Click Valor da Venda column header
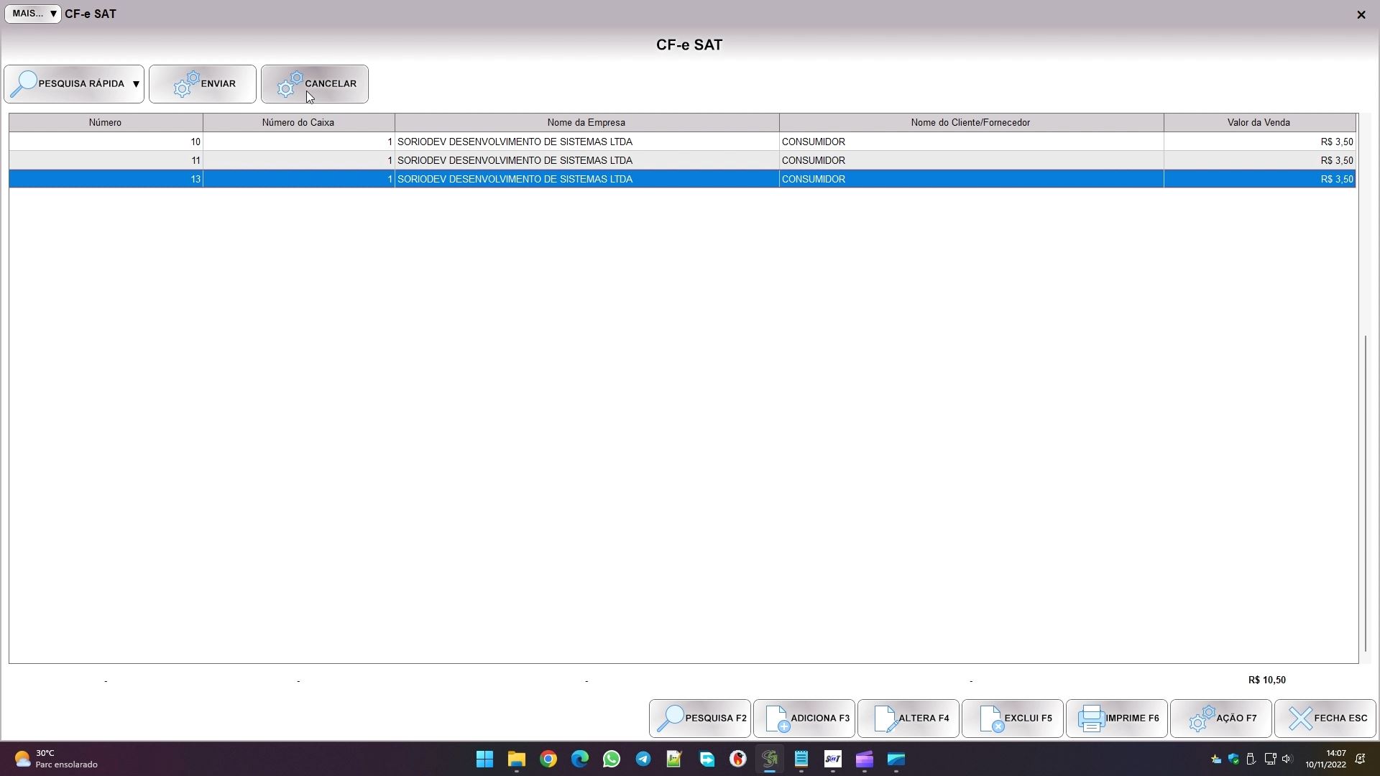 pos(1258,123)
